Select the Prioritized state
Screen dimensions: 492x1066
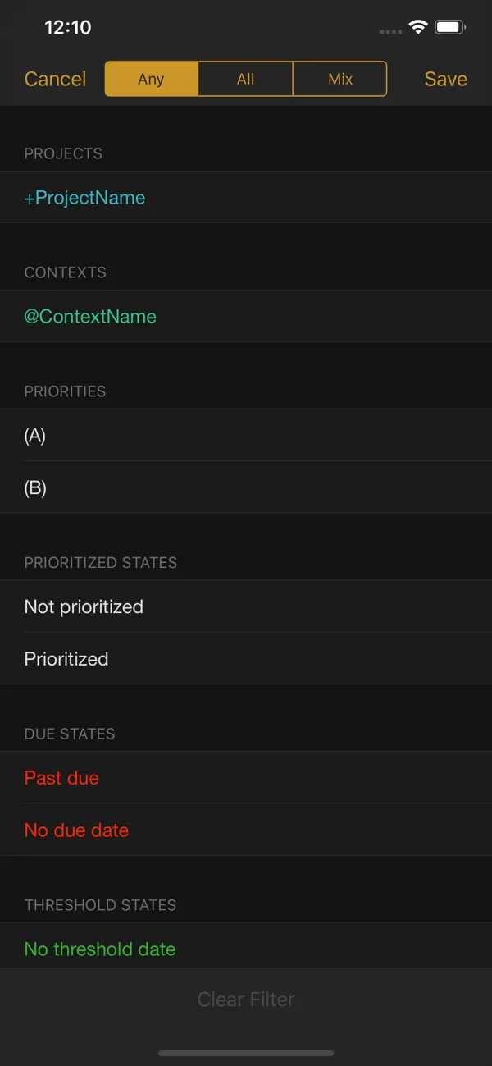(66, 658)
